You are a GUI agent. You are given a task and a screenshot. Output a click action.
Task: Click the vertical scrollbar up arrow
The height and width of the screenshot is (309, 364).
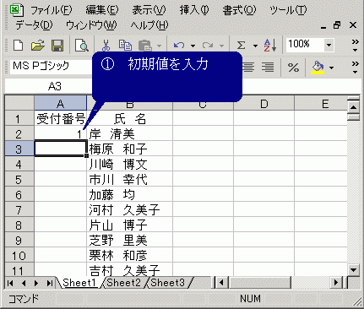coord(353,107)
